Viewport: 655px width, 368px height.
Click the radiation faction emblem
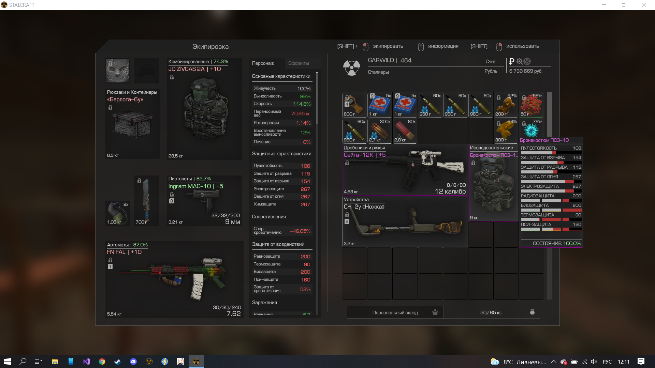point(352,67)
